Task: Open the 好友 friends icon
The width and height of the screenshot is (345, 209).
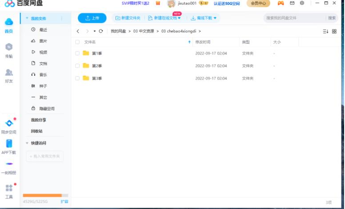Action: pos(9,72)
